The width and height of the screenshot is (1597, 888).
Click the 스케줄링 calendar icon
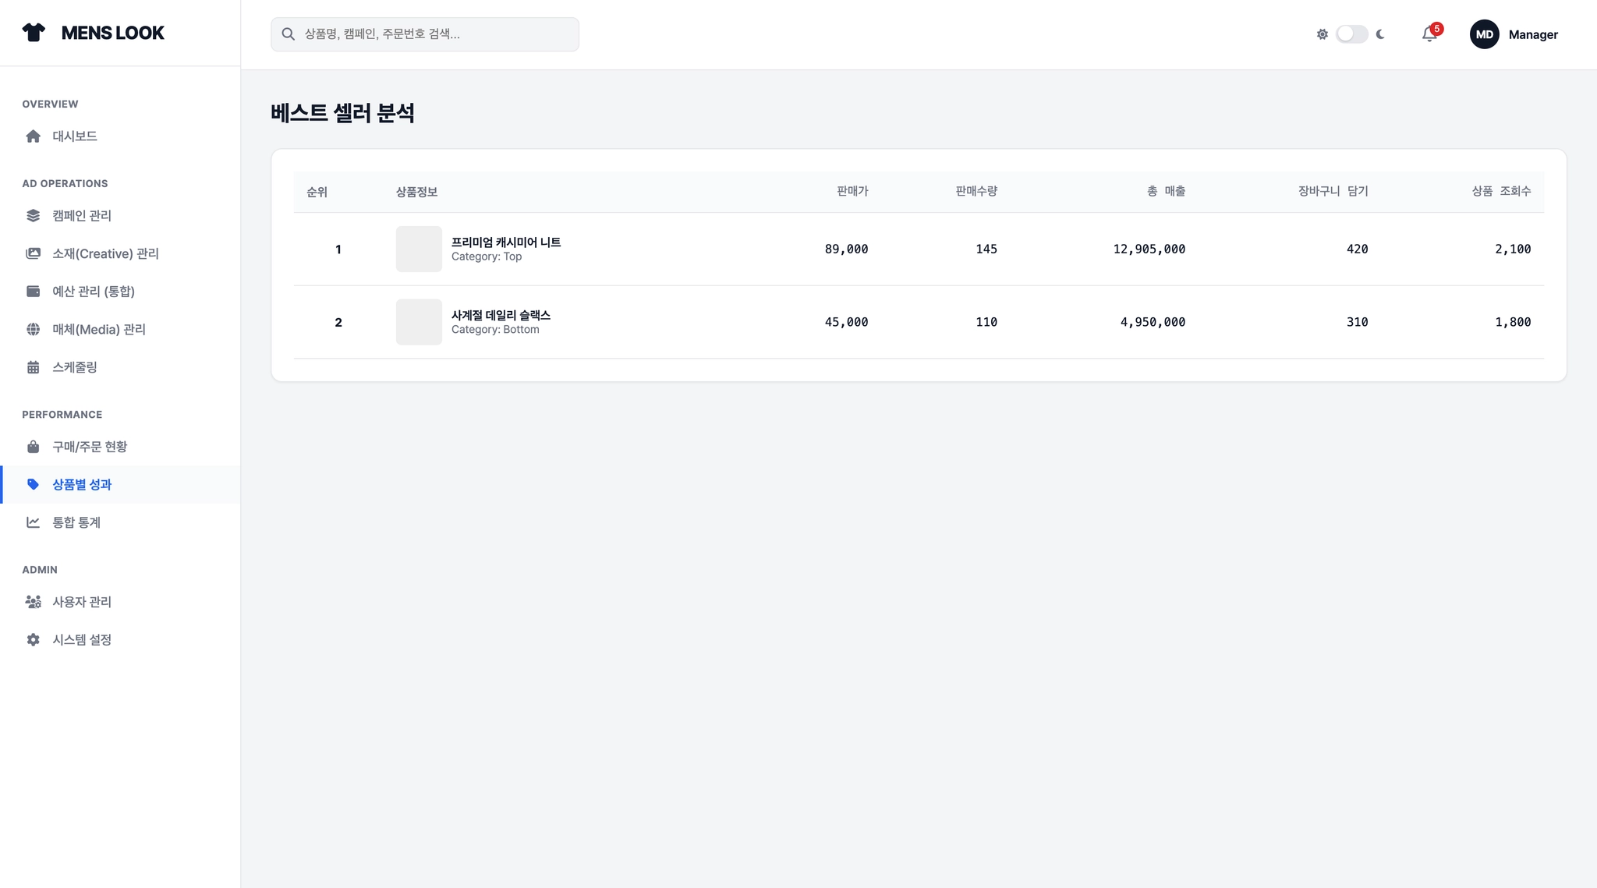(33, 367)
